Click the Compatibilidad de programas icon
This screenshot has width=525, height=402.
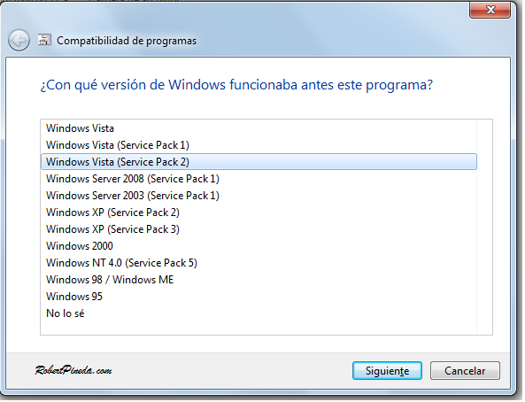point(44,40)
